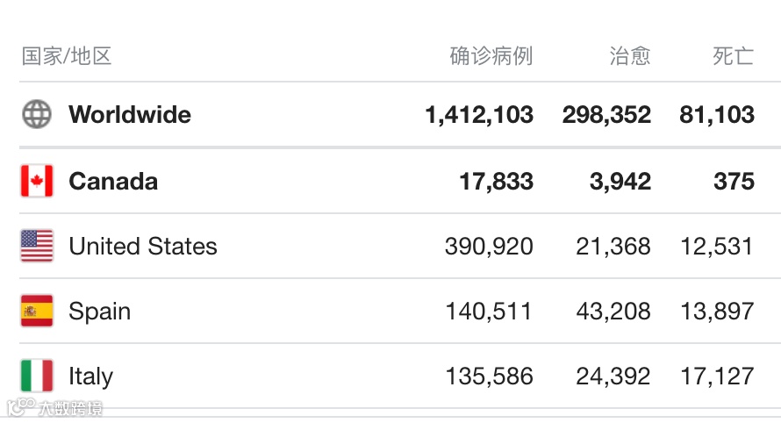The height and width of the screenshot is (423, 781).
Task: Click the Spain flag icon
Action: [37, 311]
